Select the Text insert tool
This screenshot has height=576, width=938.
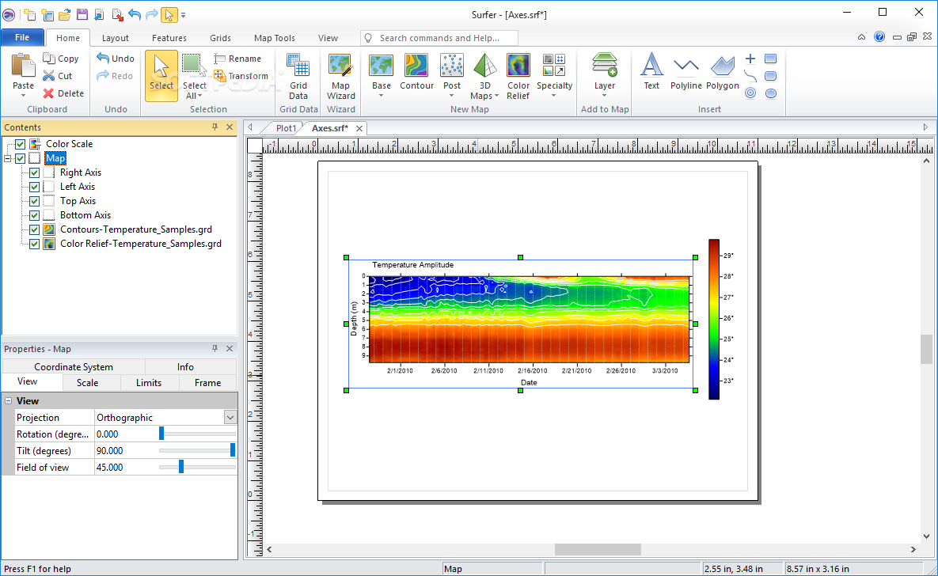pos(651,72)
